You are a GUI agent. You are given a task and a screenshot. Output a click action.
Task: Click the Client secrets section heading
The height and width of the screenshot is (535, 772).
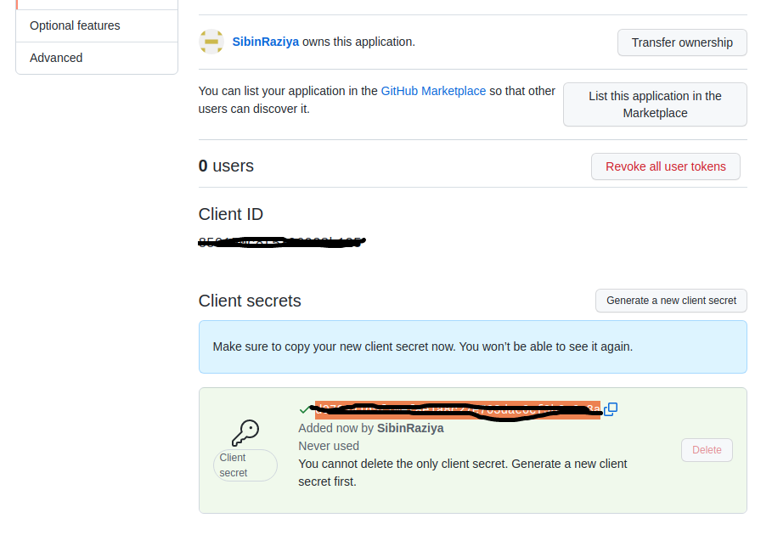click(247, 301)
